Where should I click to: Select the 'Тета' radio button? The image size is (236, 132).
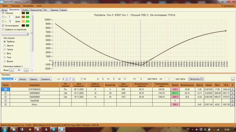[5, 57]
